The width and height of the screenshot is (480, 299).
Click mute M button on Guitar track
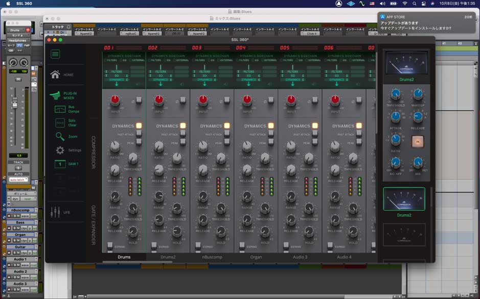pyautogui.click(x=18, y=252)
